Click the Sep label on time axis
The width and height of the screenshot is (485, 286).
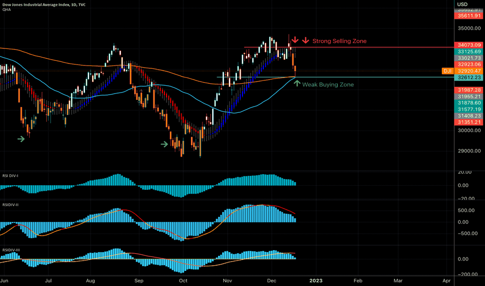tap(139, 281)
